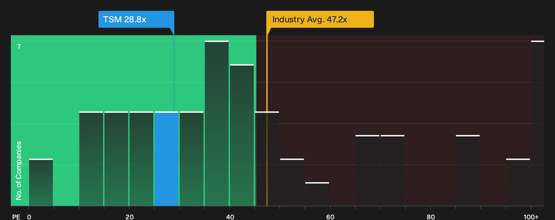This screenshot has height=220, width=555.
Task: Select the bar for PE 0 to 5
Action: pyautogui.click(x=41, y=182)
